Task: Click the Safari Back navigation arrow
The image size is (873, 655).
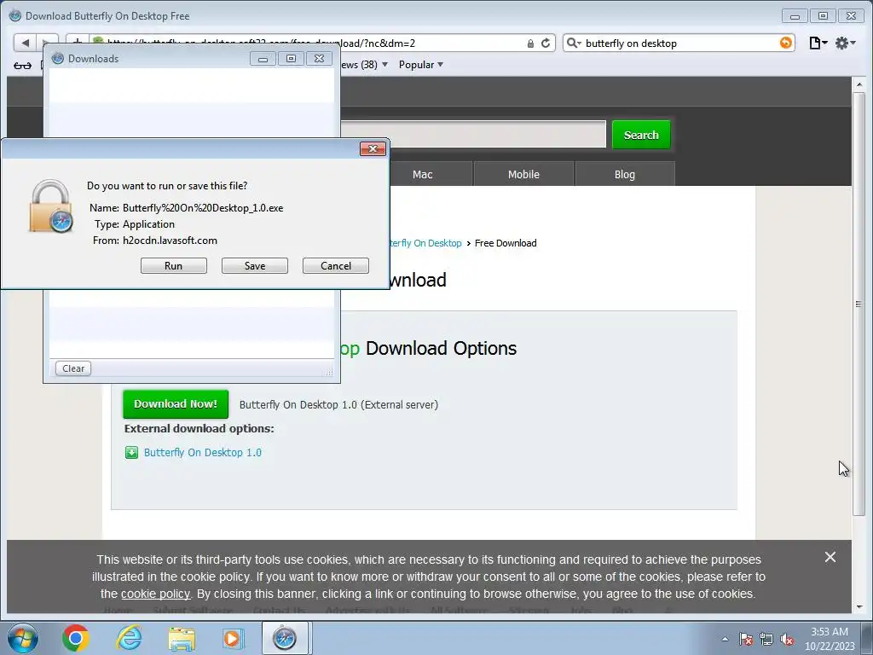Action: [x=25, y=43]
